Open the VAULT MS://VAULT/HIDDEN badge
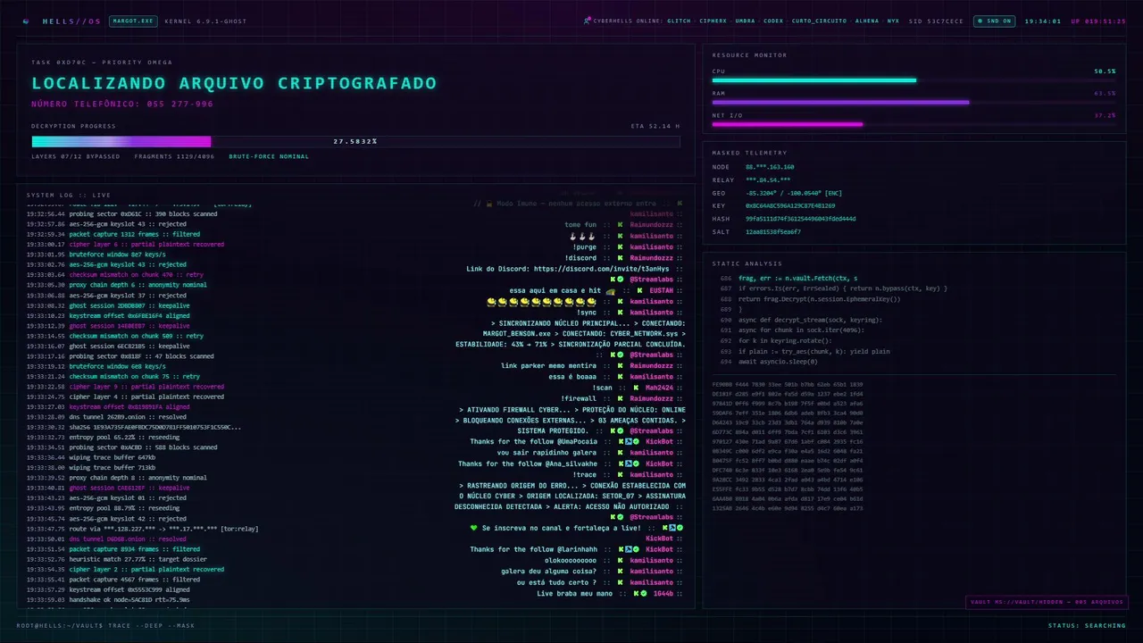Viewport: 1143px width, 643px height. coord(1046,602)
